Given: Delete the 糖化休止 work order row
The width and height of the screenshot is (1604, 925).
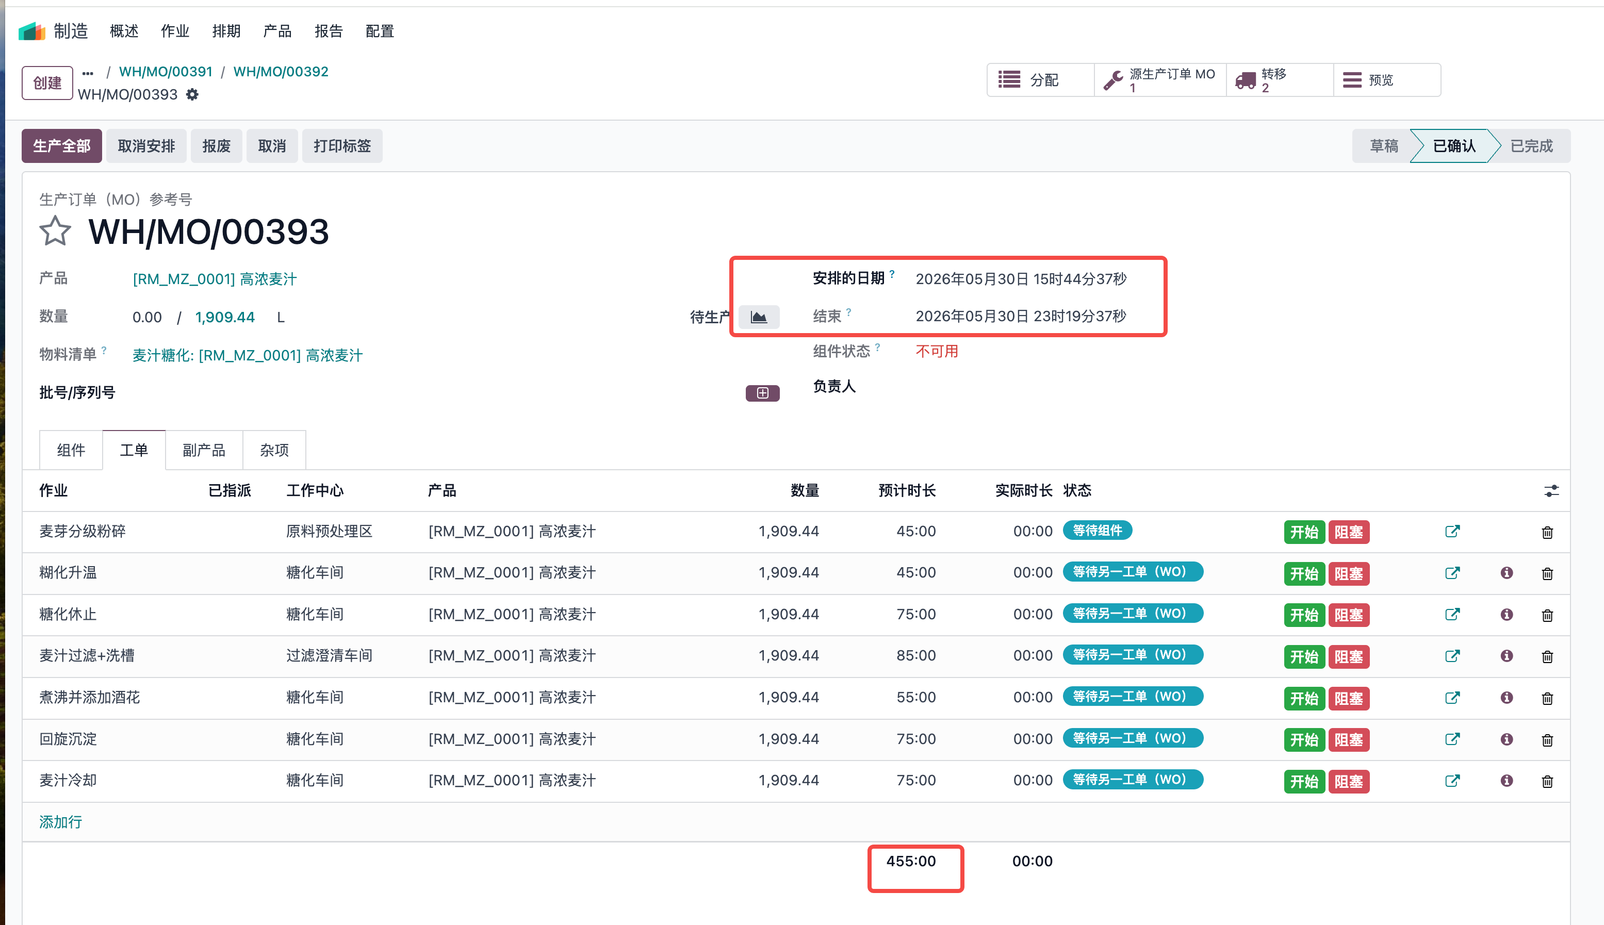Looking at the screenshot, I should [x=1547, y=616].
